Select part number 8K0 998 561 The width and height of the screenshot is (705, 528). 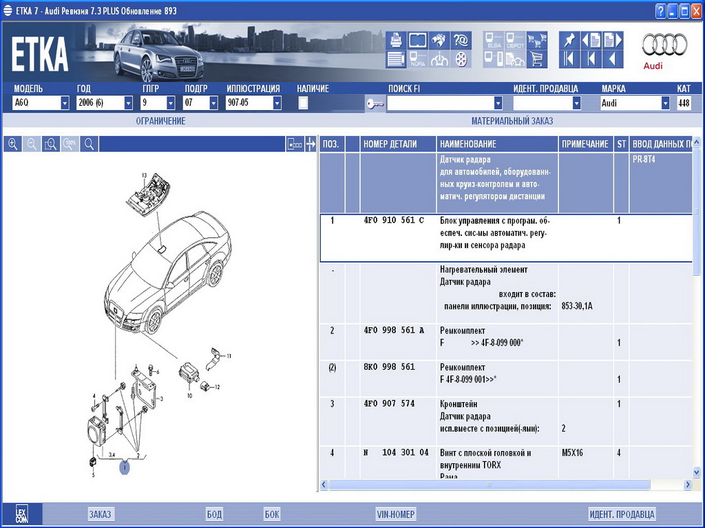(x=389, y=367)
